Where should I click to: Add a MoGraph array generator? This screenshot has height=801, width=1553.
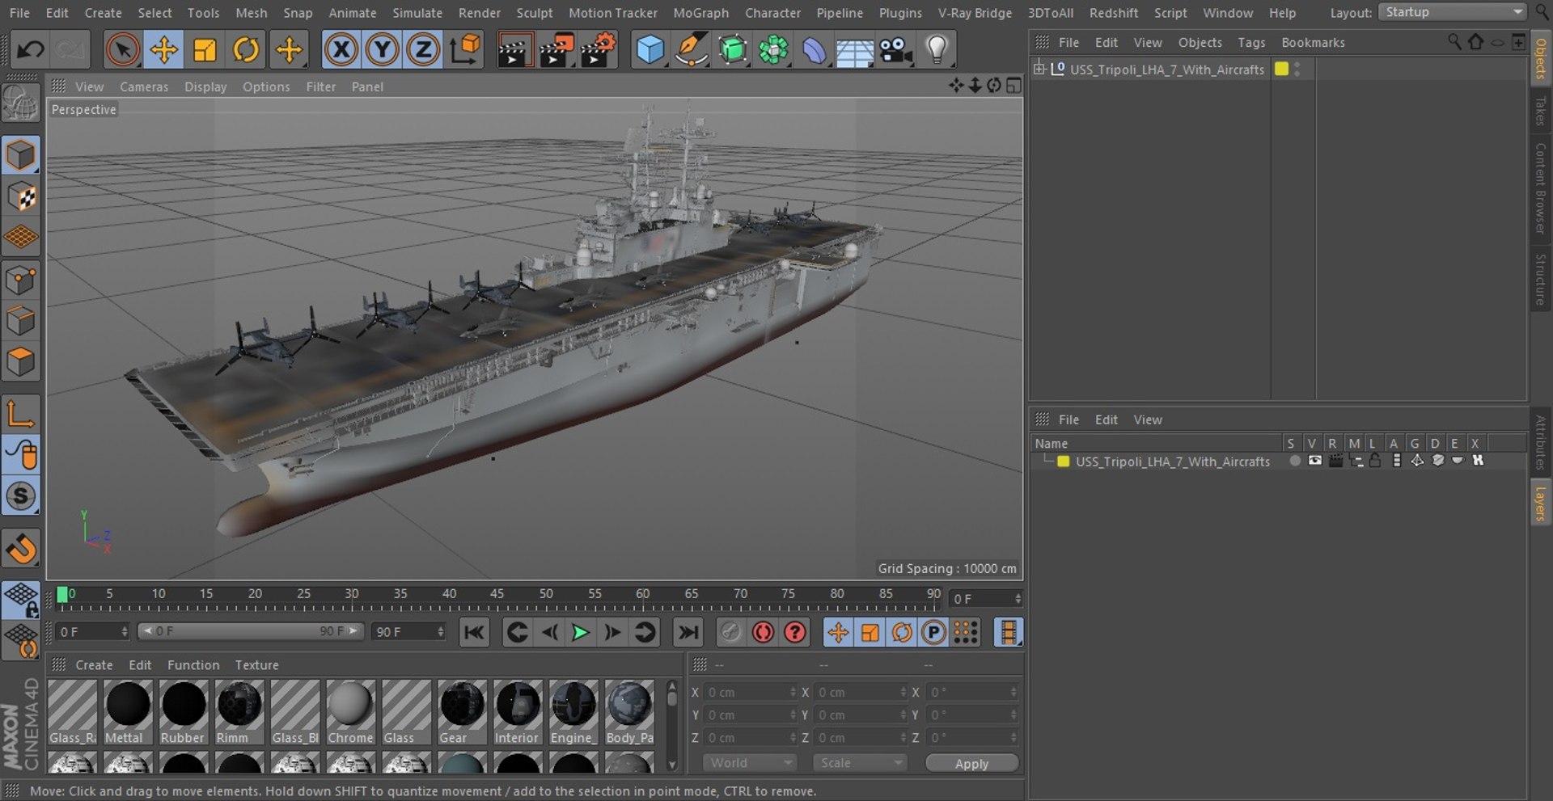773,50
